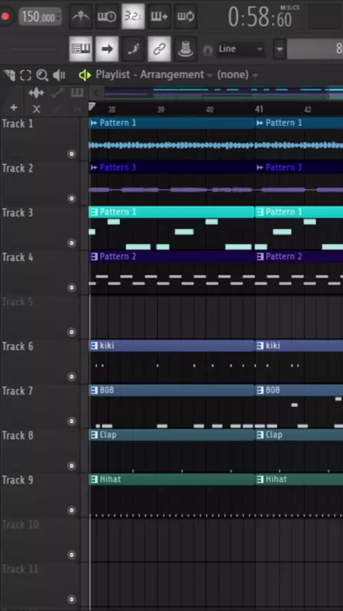The image size is (343, 611).
Task: Toggle the auto-scroll arrow button
Action: (107, 49)
